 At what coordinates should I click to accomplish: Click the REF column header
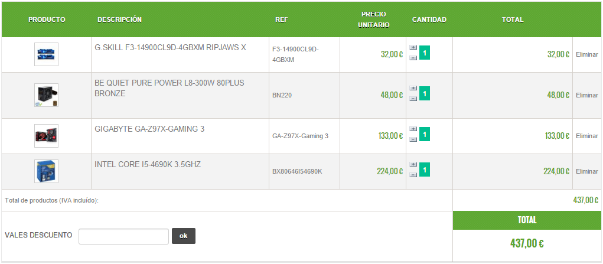[282, 19]
